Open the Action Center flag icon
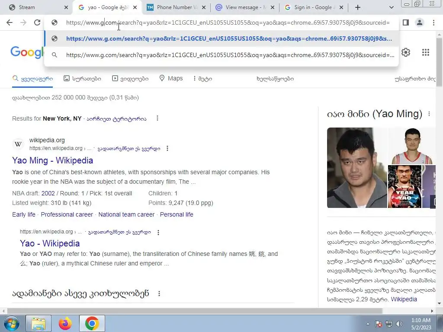This screenshot has width=443, height=332. 379,324
